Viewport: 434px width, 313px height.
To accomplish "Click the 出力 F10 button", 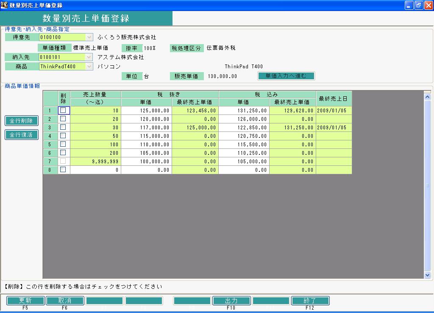I will coord(231,301).
